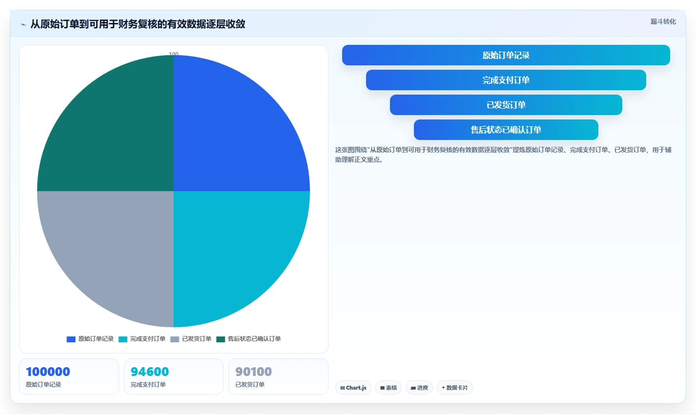
Task: Click the 漏斗转化 tag label
Action: [663, 21]
